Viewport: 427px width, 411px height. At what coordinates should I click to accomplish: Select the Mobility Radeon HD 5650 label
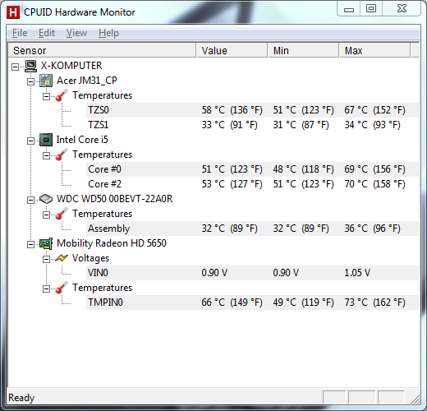coord(112,243)
